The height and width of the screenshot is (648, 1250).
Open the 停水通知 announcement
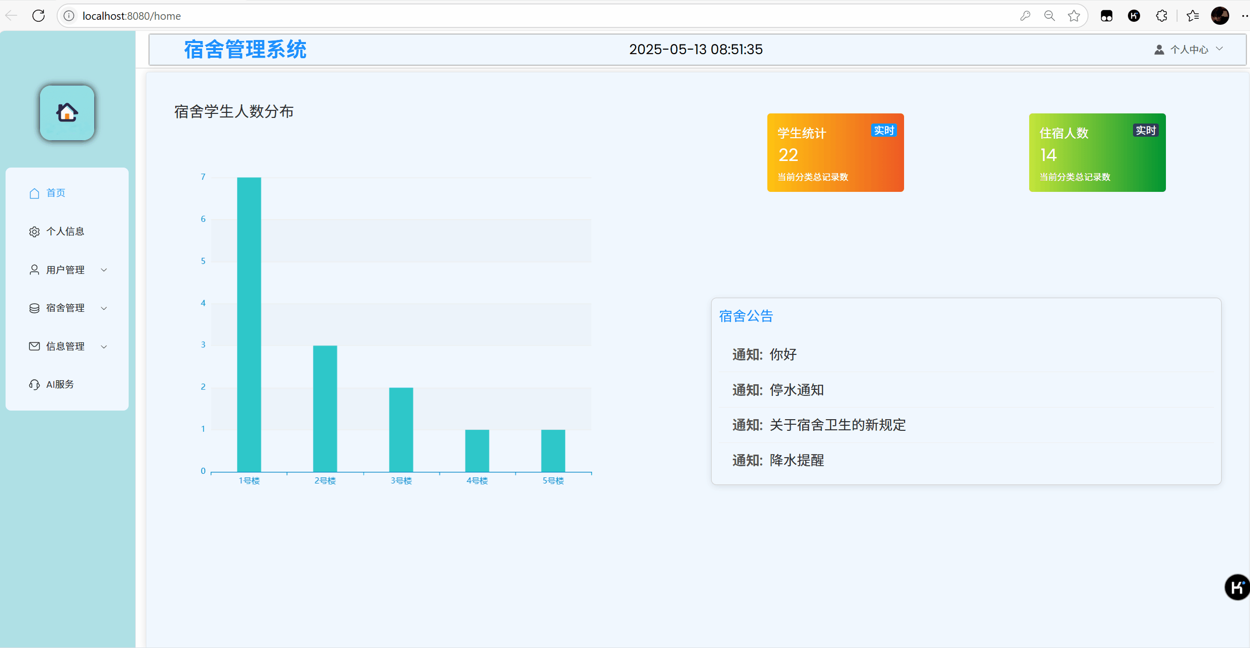point(796,390)
